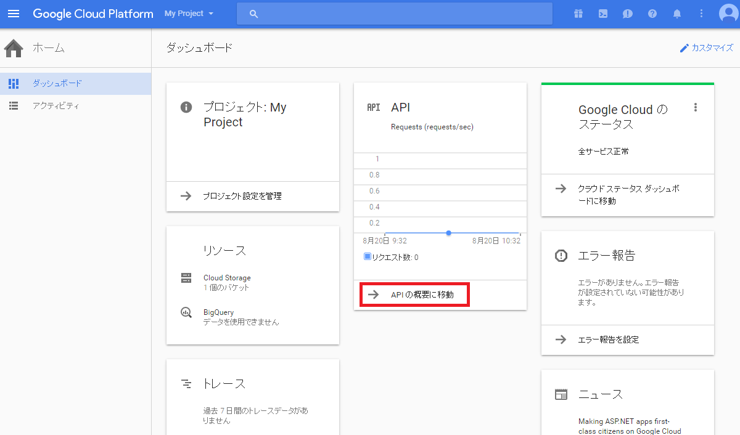Click the ダッシュボード page heading
Screen dimensions: 740x435
pyautogui.click(x=200, y=47)
